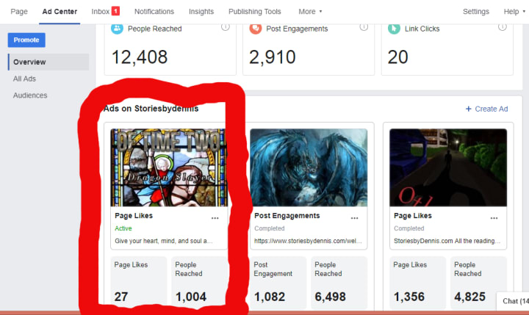Click the Link Clicks cursor icon
This screenshot has height=315, width=529.
pos(394,29)
